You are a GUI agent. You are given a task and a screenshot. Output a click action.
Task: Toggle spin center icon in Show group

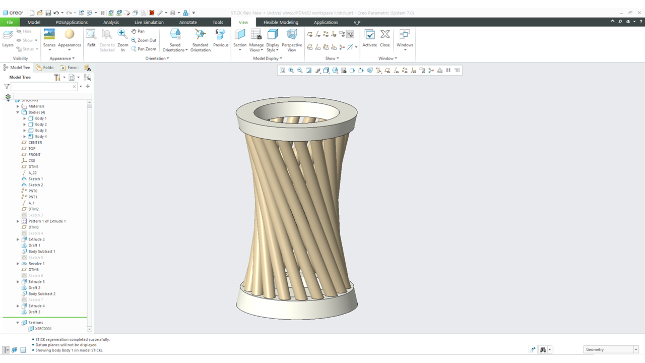(342, 47)
